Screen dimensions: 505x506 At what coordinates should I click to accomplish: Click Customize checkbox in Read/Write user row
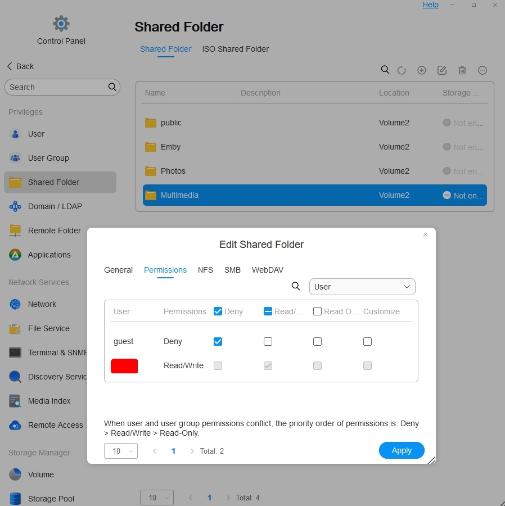[x=368, y=366]
